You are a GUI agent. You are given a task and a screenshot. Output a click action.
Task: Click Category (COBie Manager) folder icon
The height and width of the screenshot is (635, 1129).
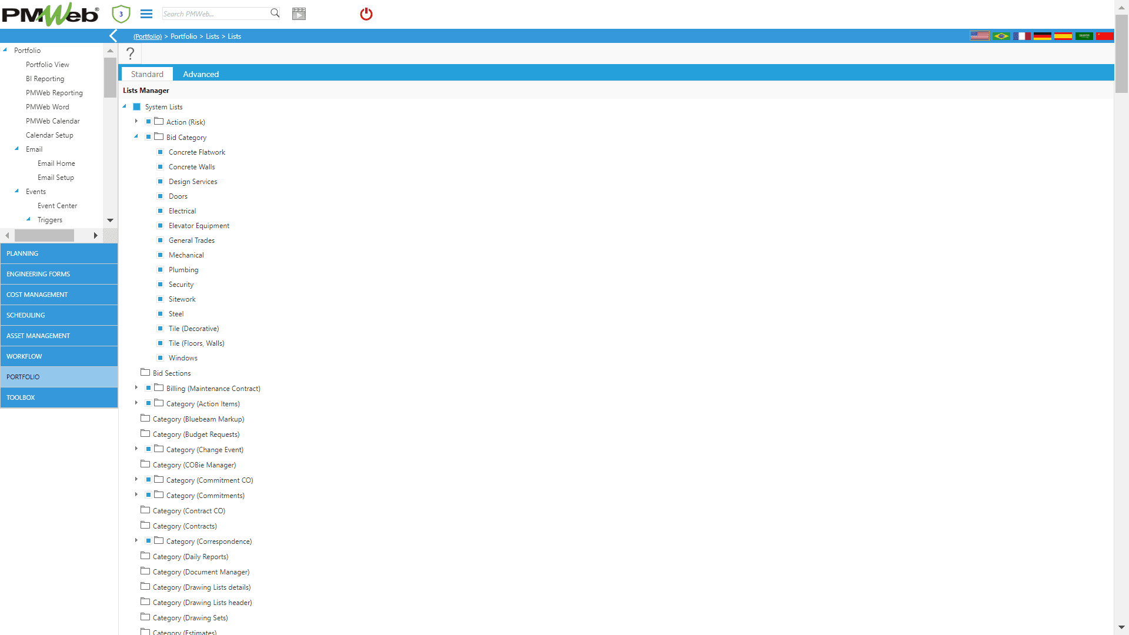145,464
